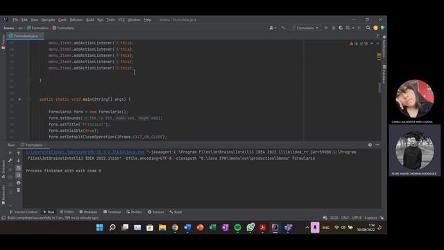This screenshot has width=444, height=250.
Task: Open the 4 spaces indent selector
Action: click(x=370, y=217)
